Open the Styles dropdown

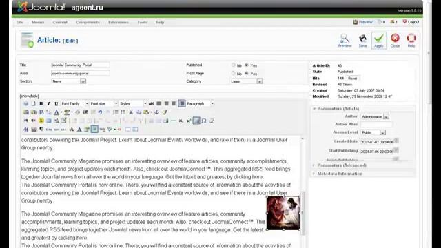point(133,104)
